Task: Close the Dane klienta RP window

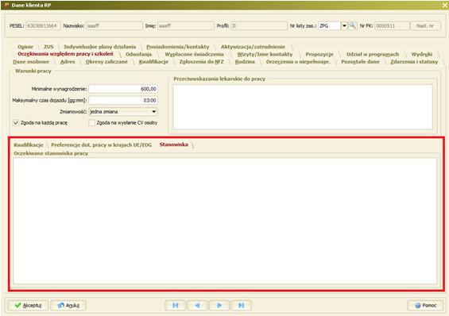Action: (445, 5)
